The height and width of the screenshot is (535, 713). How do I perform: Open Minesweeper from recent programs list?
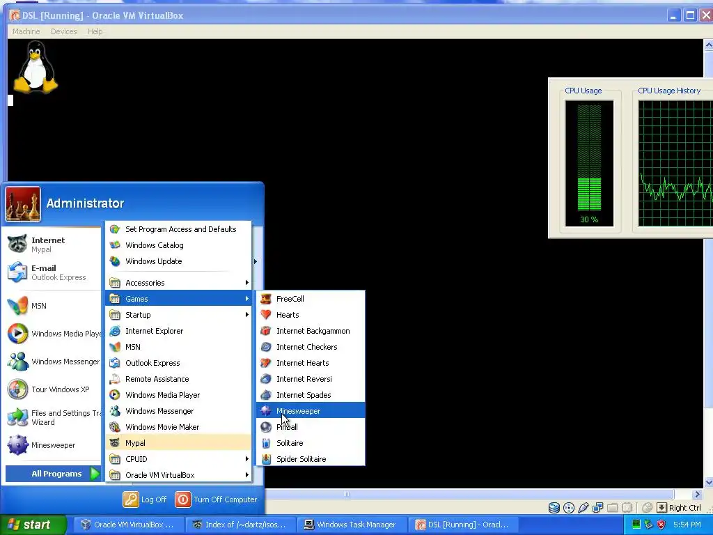pyautogui.click(x=53, y=445)
